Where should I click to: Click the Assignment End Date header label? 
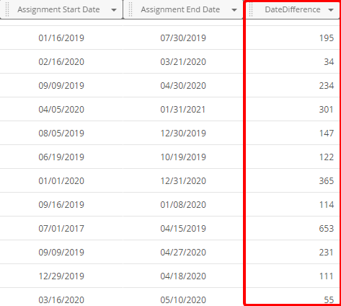(180, 9)
